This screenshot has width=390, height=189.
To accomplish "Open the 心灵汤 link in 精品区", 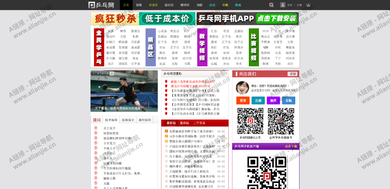I will point(162,31).
